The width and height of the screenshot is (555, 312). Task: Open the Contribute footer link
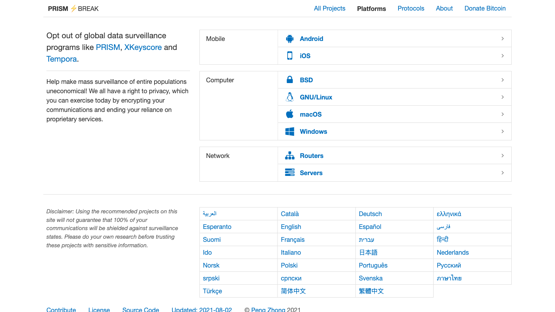pyautogui.click(x=61, y=310)
